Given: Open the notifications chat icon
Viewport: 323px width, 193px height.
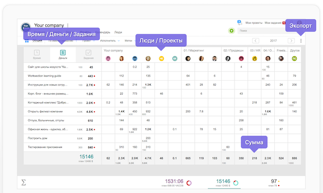Looking at the screenshot, I should tap(240, 22).
